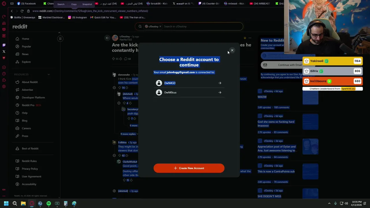Open Spotify from the taskbar
The width and height of the screenshot is (370, 208).
pos(49,203)
